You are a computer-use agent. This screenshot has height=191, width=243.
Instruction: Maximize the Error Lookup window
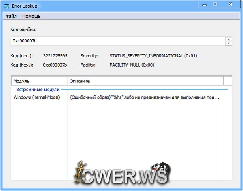click(x=215, y=4)
